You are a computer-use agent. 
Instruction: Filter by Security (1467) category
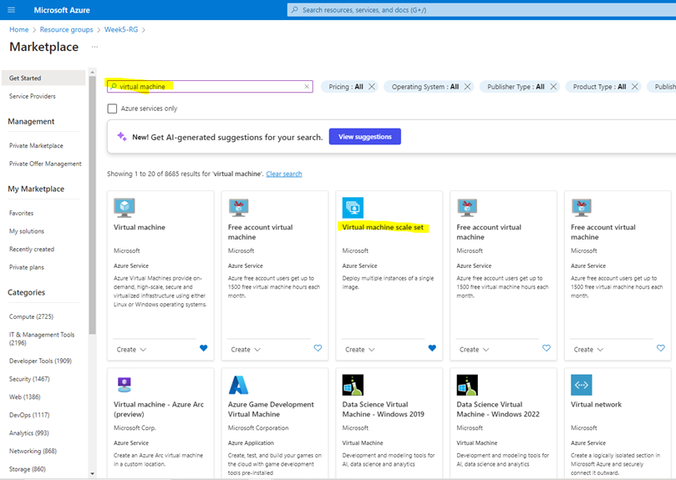point(29,379)
